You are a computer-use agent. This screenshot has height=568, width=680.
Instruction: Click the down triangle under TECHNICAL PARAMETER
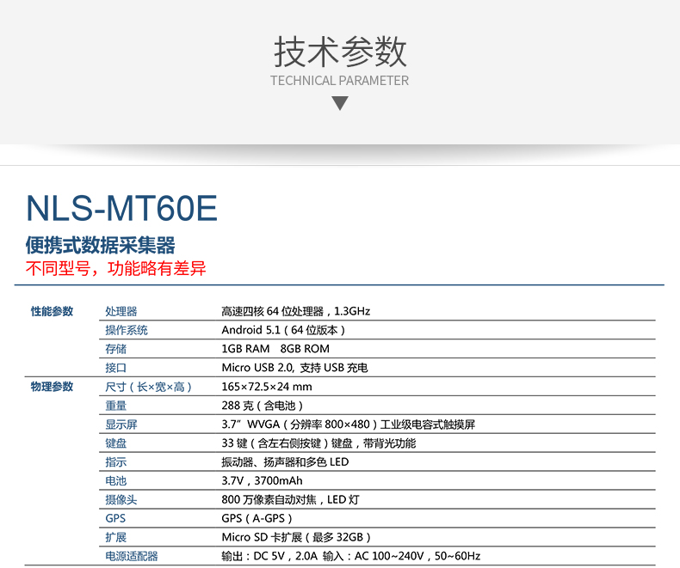pyautogui.click(x=340, y=103)
